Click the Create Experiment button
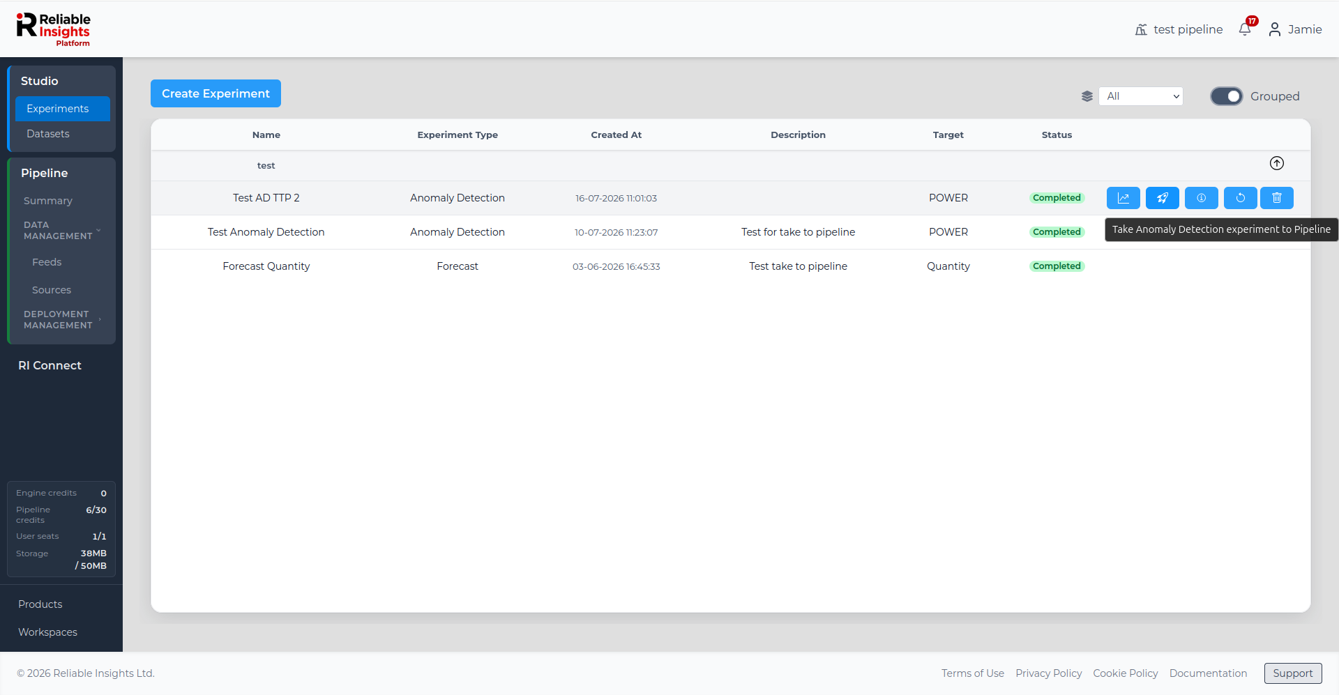 click(x=215, y=93)
